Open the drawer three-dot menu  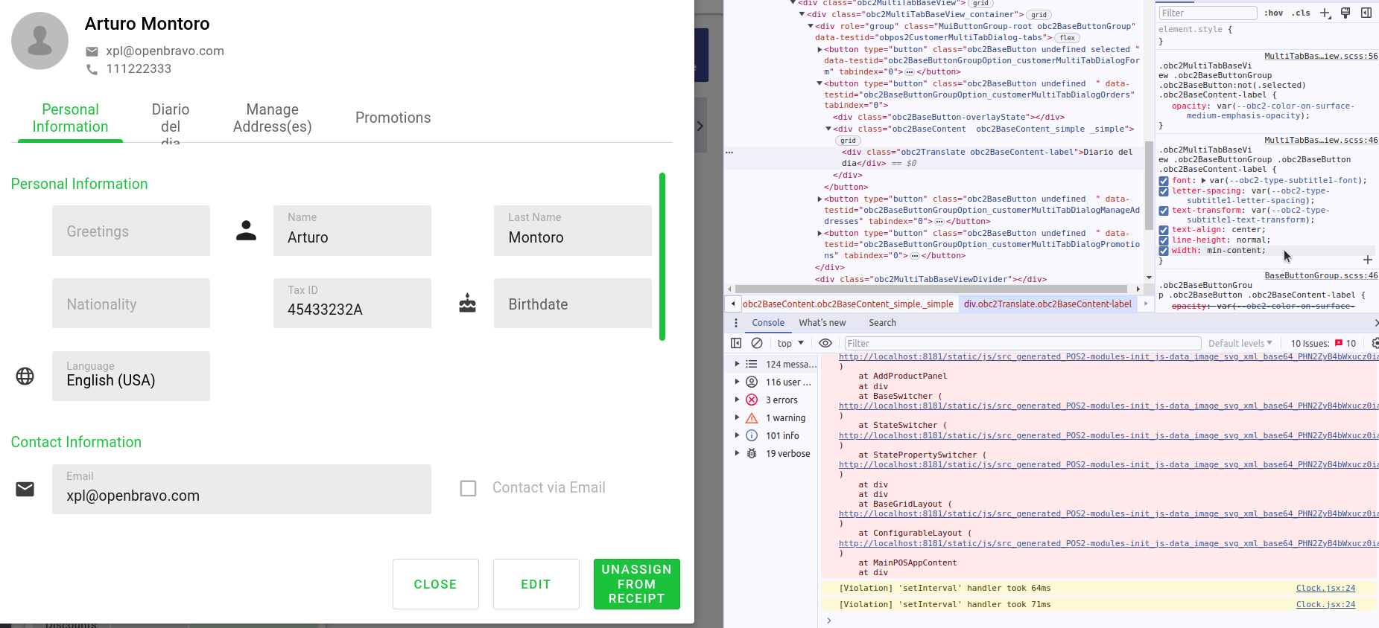736,323
